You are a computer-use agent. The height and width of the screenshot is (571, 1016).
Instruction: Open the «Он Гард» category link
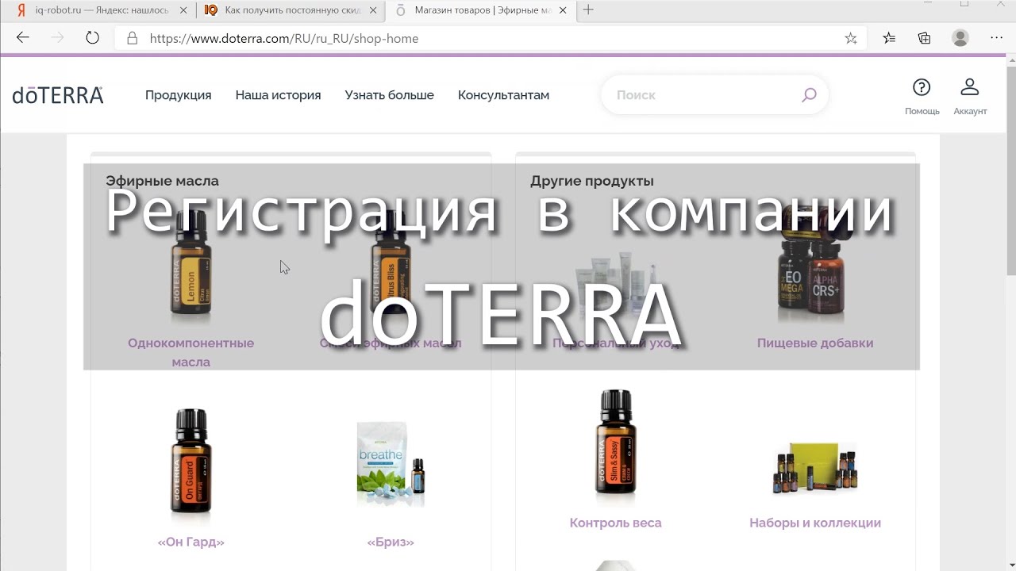click(191, 542)
